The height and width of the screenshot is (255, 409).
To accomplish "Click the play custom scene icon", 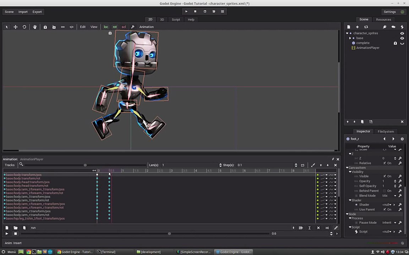I will (x=214, y=11).
